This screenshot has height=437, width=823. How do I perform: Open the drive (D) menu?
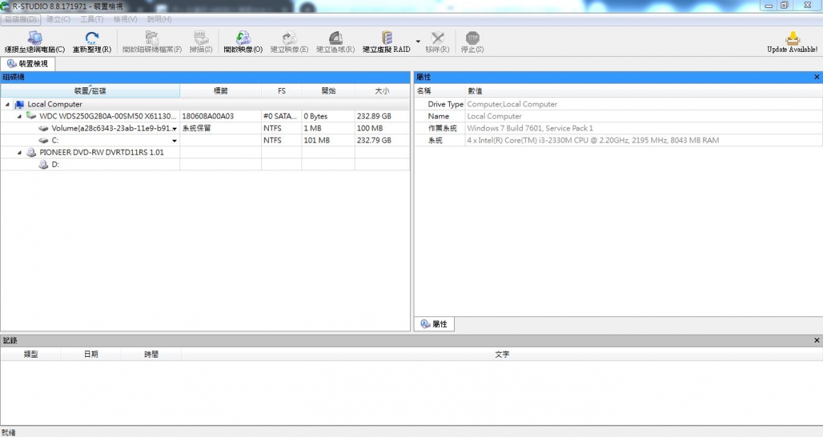click(21, 19)
